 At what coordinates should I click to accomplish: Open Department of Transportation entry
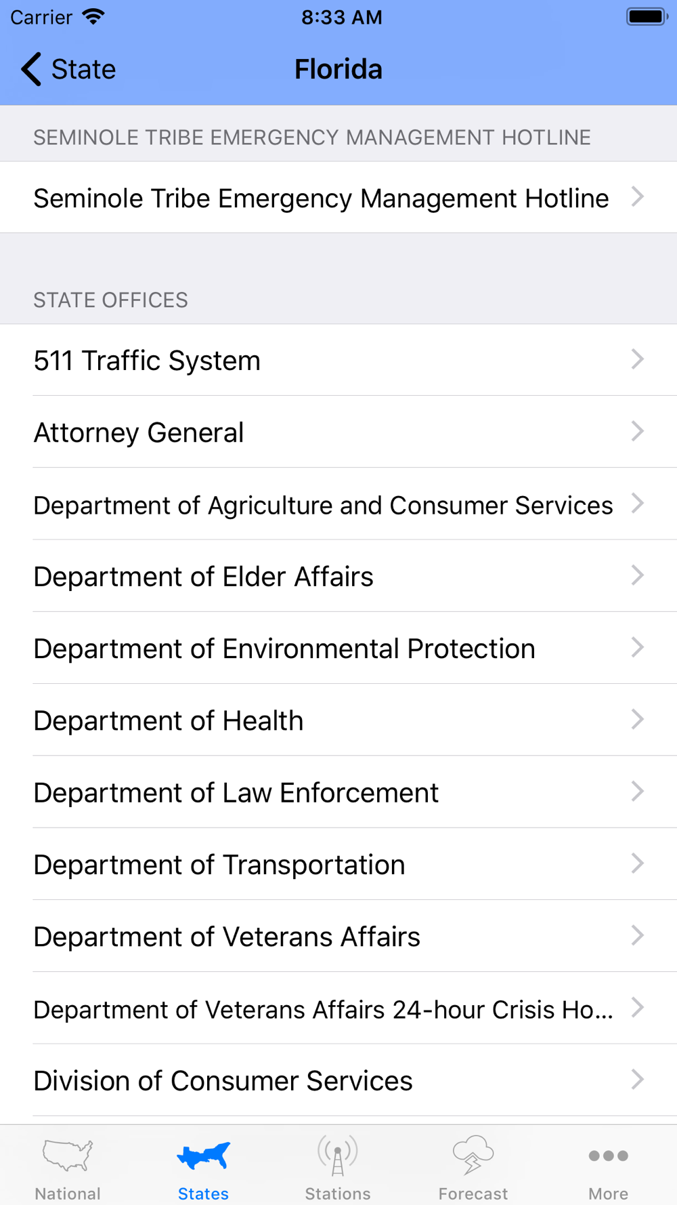(338, 864)
